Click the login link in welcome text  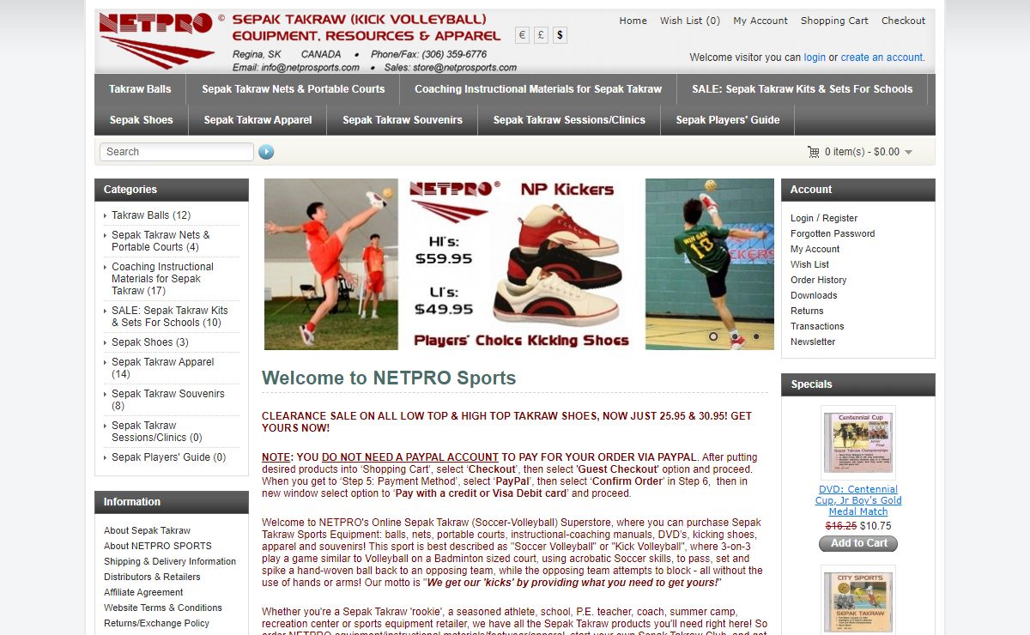[815, 57]
